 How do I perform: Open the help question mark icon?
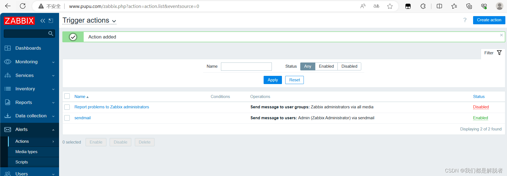pyautogui.click(x=465, y=20)
